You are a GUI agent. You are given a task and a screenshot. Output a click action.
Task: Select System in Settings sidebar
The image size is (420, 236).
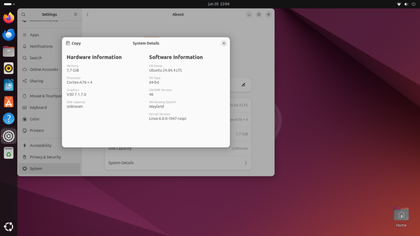click(50, 168)
